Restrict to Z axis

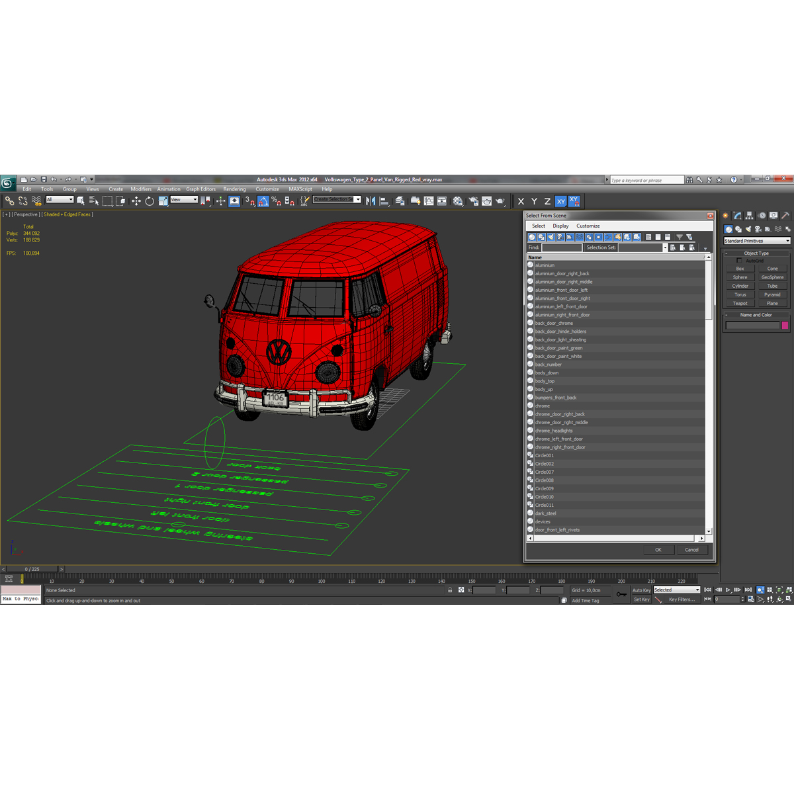[x=547, y=201]
